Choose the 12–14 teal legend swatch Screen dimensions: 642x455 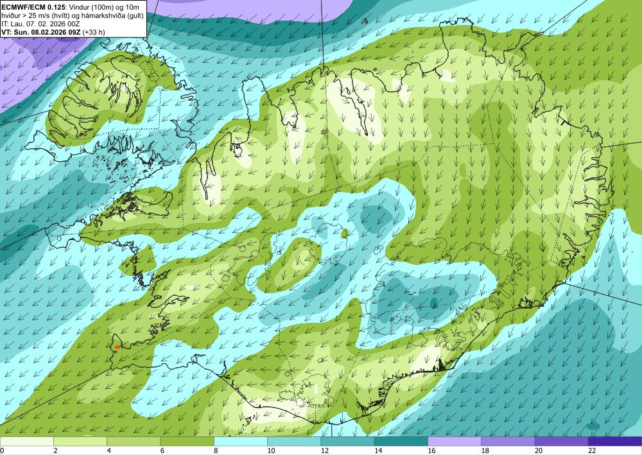pyautogui.click(x=347, y=442)
